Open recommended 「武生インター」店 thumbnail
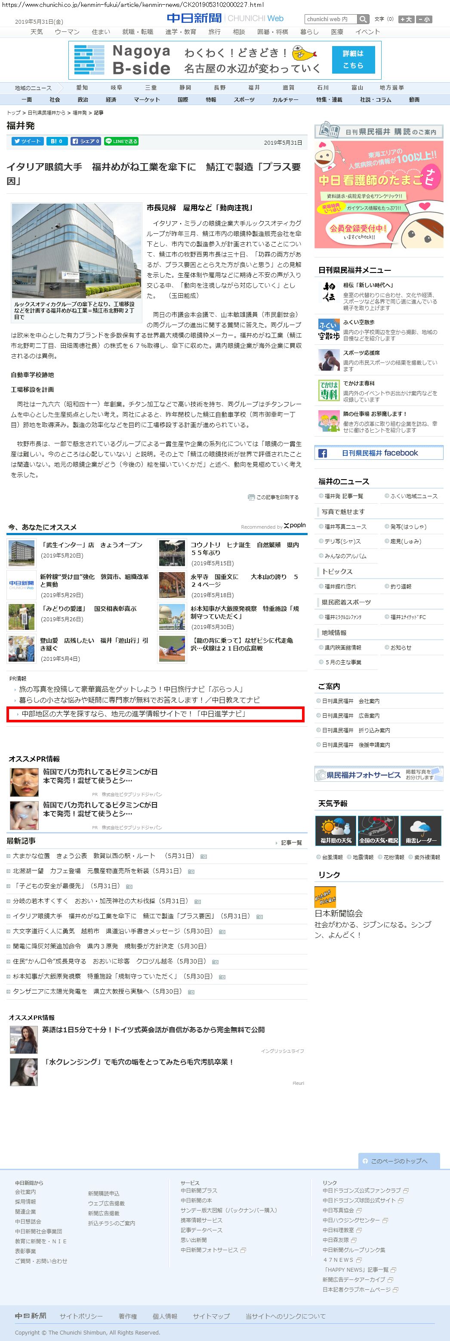This screenshot has width=450, height=1341. coord(22,553)
